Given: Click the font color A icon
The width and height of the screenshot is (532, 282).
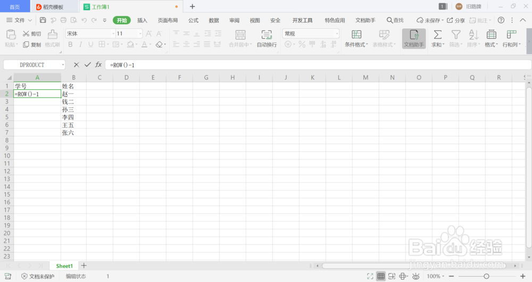Looking at the screenshot, I should (144, 45).
